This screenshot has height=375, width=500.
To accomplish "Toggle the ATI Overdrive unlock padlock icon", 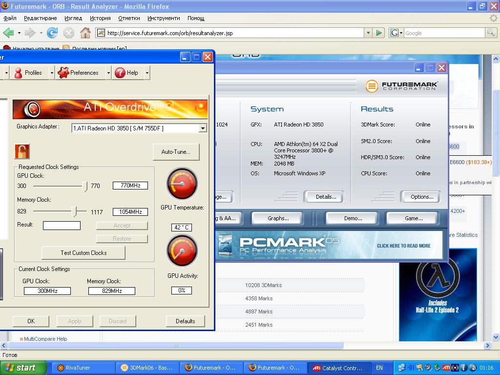I will (x=22, y=151).
